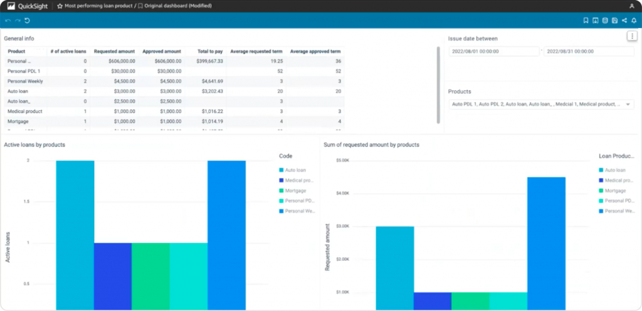Click Personal PD... swatch in Loan Product legend
Viewport: 642px width, 311px height.
pyautogui.click(x=601, y=201)
